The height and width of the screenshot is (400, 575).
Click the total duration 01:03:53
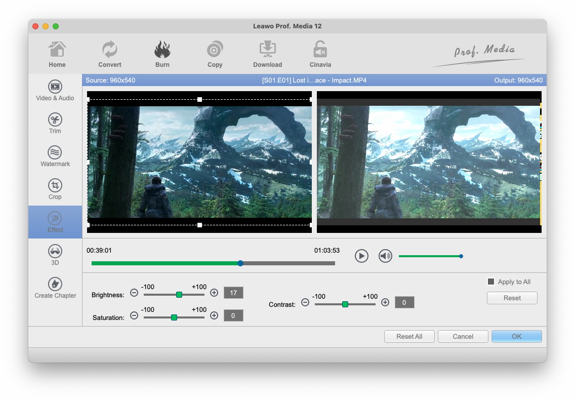[327, 250]
